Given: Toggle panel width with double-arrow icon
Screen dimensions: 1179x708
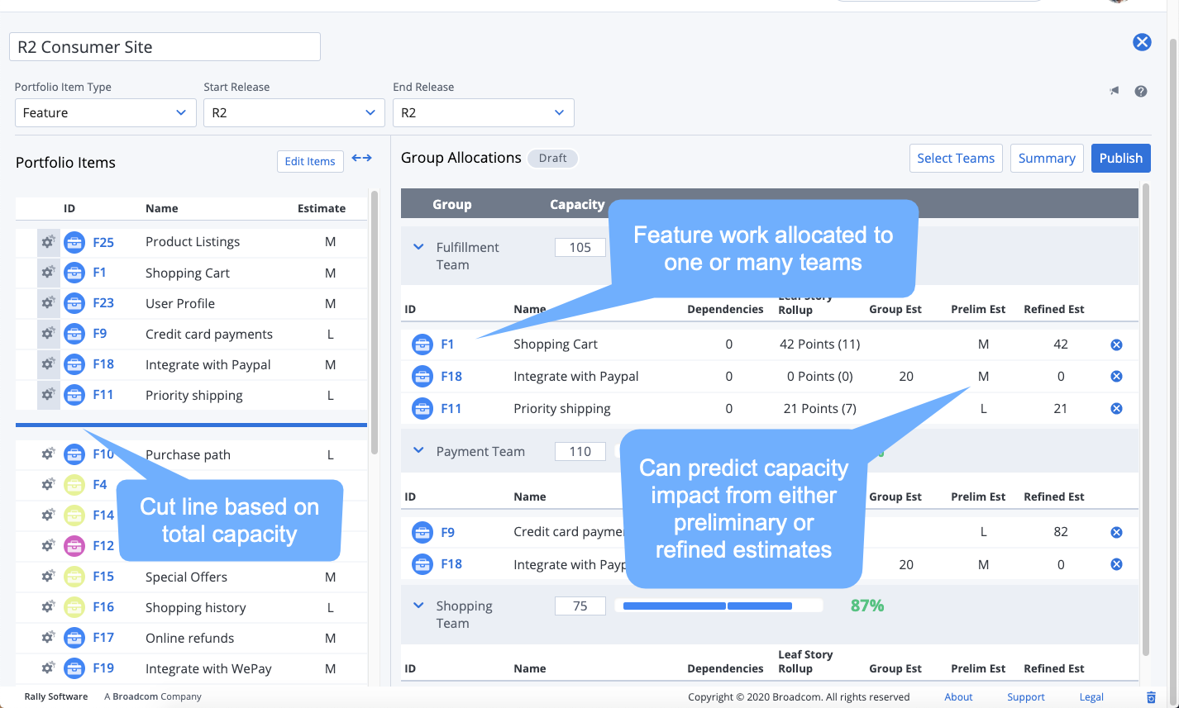Looking at the screenshot, I should click(x=361, y=159).
